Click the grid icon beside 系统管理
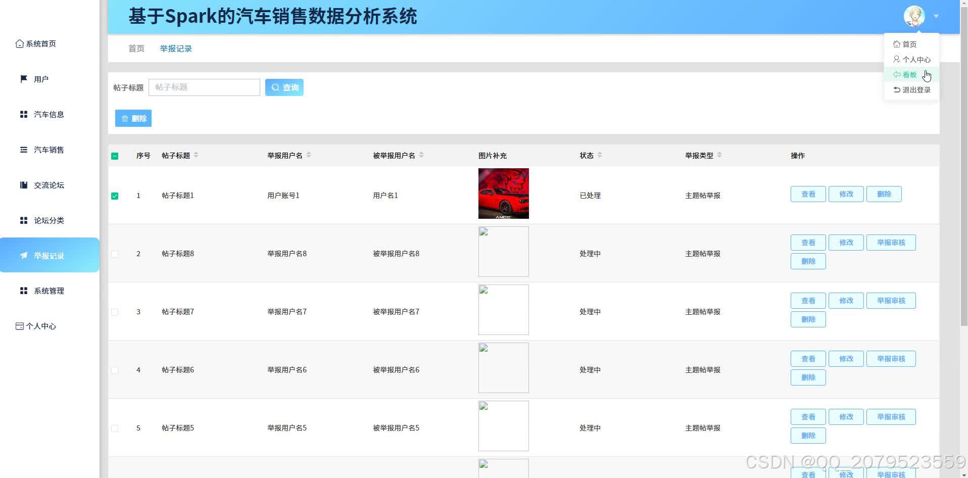 tap(24, 291)
